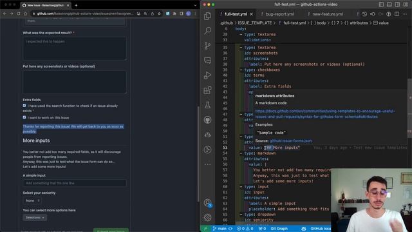Open the Accounts icon in VS Code
412x232 pixels.
tap(207, 203)
